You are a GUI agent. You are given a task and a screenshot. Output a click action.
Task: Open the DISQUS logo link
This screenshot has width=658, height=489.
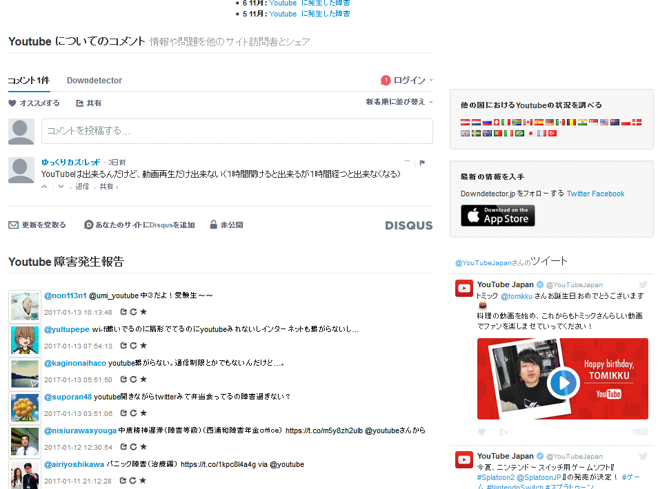409,225
